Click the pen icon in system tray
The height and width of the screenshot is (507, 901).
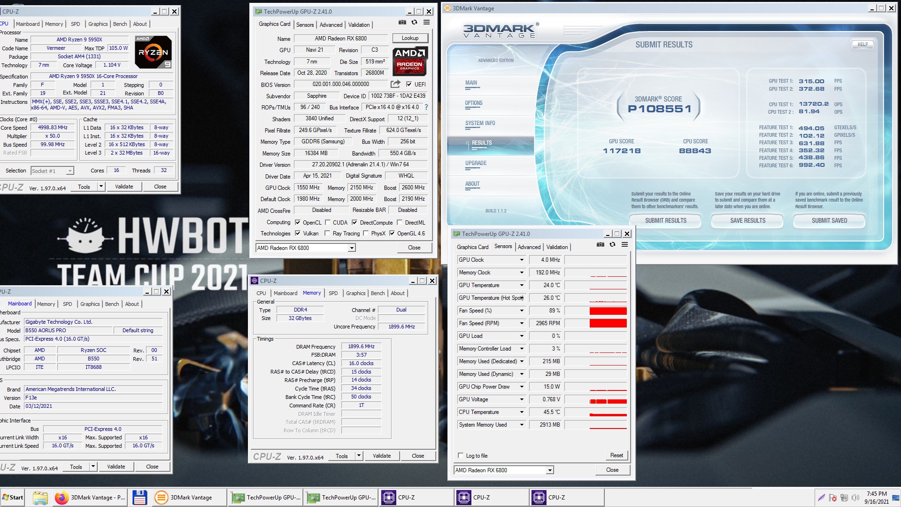[821, 498]
